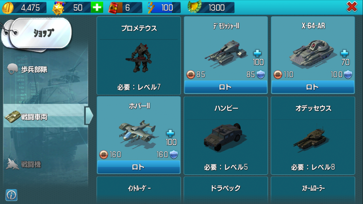Tap the star medal currency icon
Image resolution: width=363 pixels, height=204 pixels.
[x=58, y=8]
